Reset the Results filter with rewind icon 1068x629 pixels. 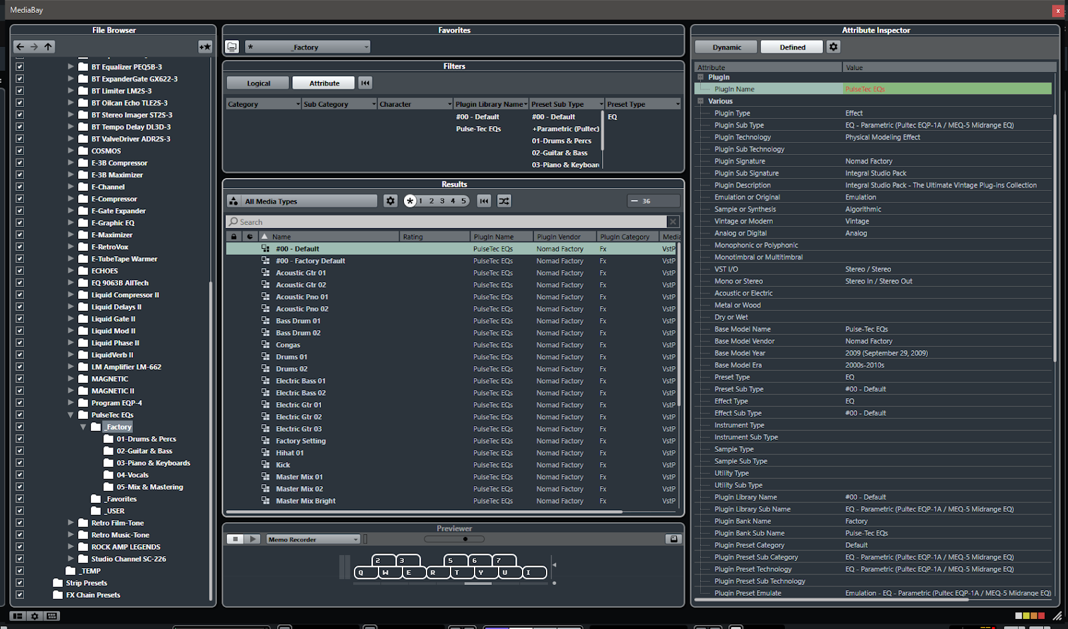pos(485,201)
